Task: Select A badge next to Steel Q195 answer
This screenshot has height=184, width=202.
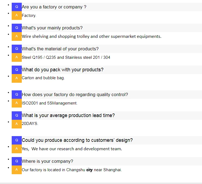Action: pyautogui.click(x=17, y=57)
